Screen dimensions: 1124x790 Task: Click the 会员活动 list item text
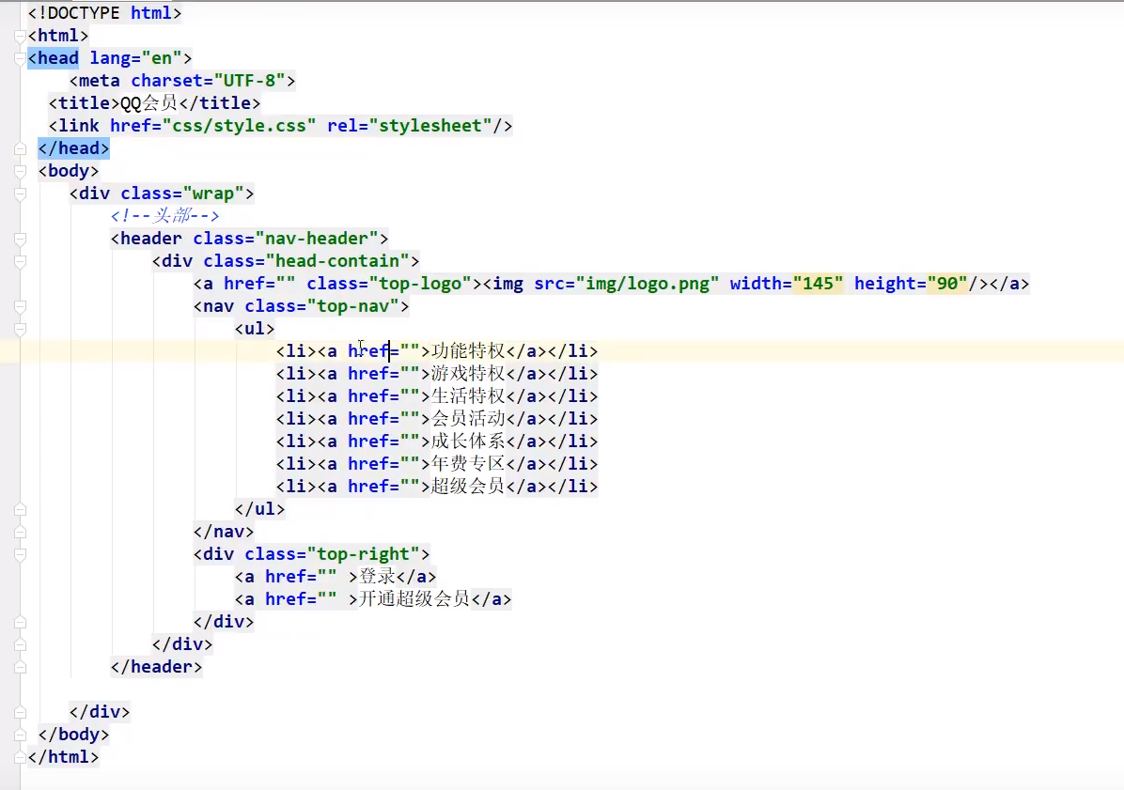(468, 418)
